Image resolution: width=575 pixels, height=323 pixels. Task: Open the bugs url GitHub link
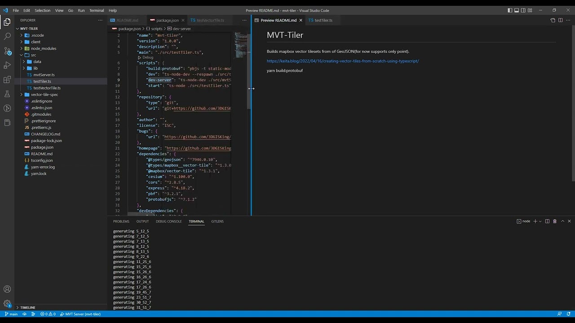197,137
